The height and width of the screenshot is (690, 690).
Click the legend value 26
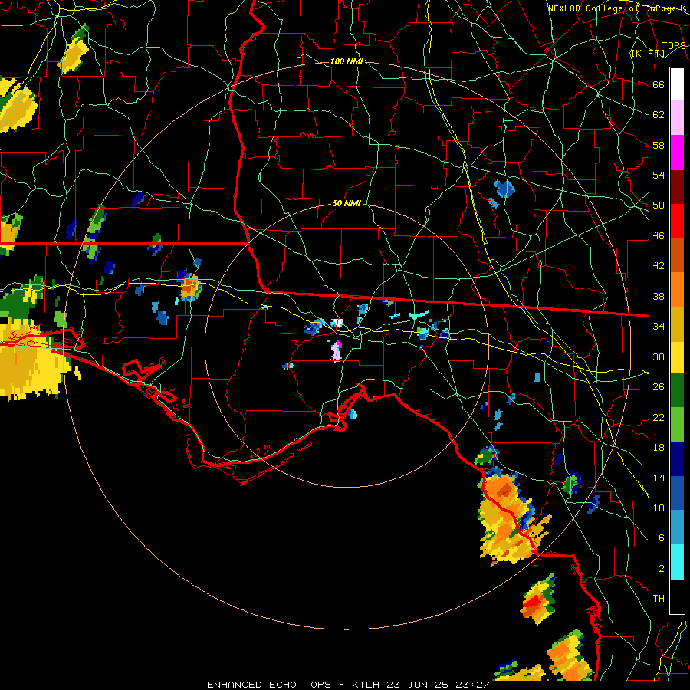(659, 387)
